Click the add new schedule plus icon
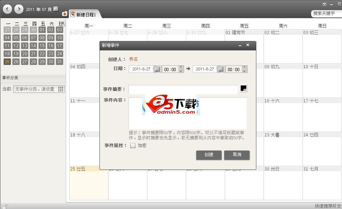The height and width of the screenshot is (209, 342). [64, 14]
